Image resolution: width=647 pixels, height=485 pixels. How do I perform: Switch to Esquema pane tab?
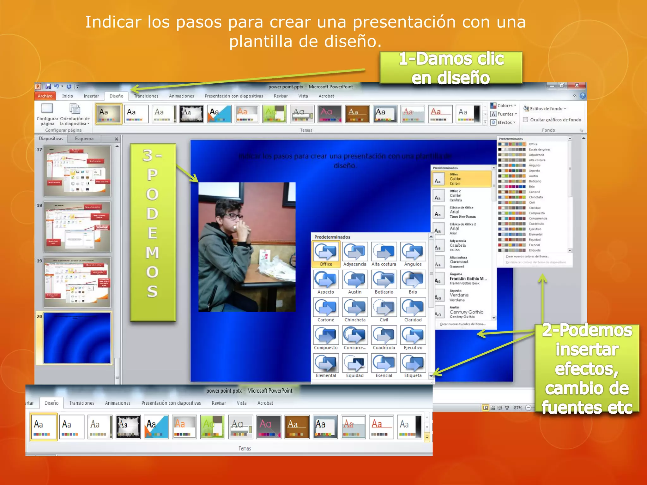[x=84, y=138]
